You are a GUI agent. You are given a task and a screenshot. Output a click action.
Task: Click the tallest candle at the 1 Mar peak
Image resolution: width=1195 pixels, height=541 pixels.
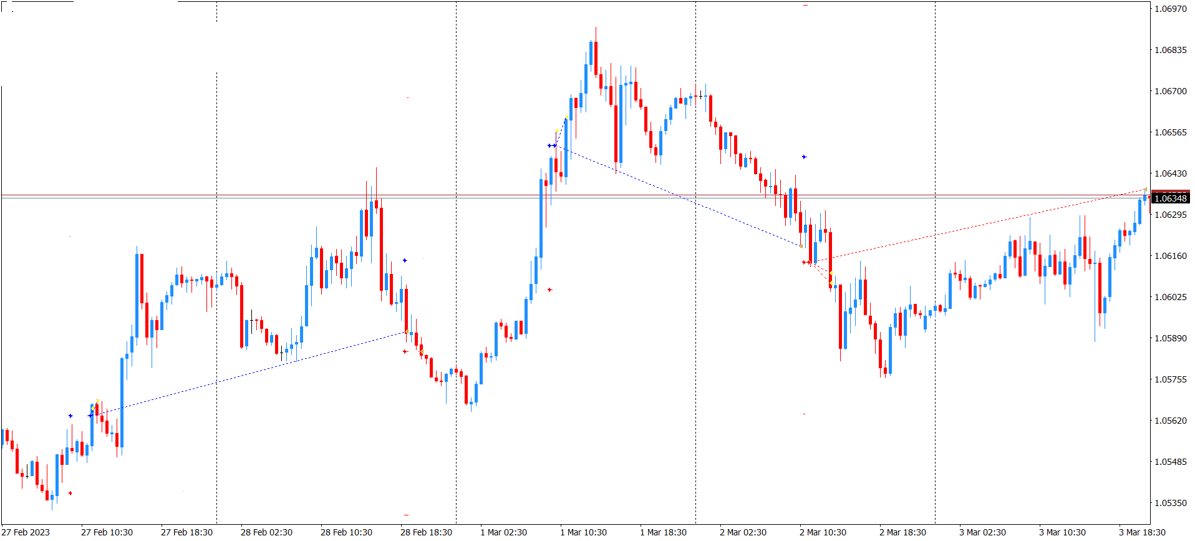point(596,59)
